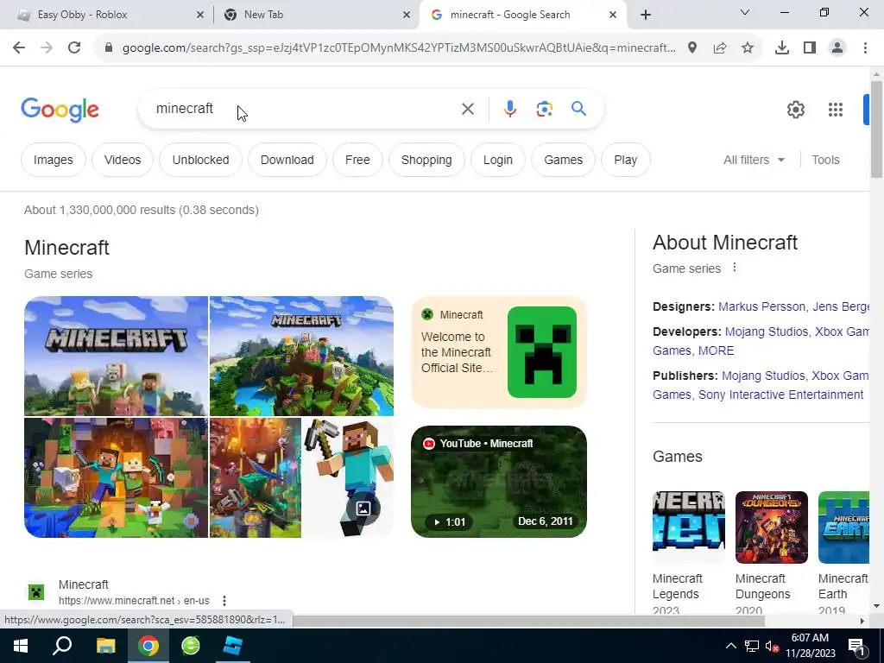884x663 pixels.
Task: Open tab search chevron in Chrome titlebar
Action: coord(745,12)
